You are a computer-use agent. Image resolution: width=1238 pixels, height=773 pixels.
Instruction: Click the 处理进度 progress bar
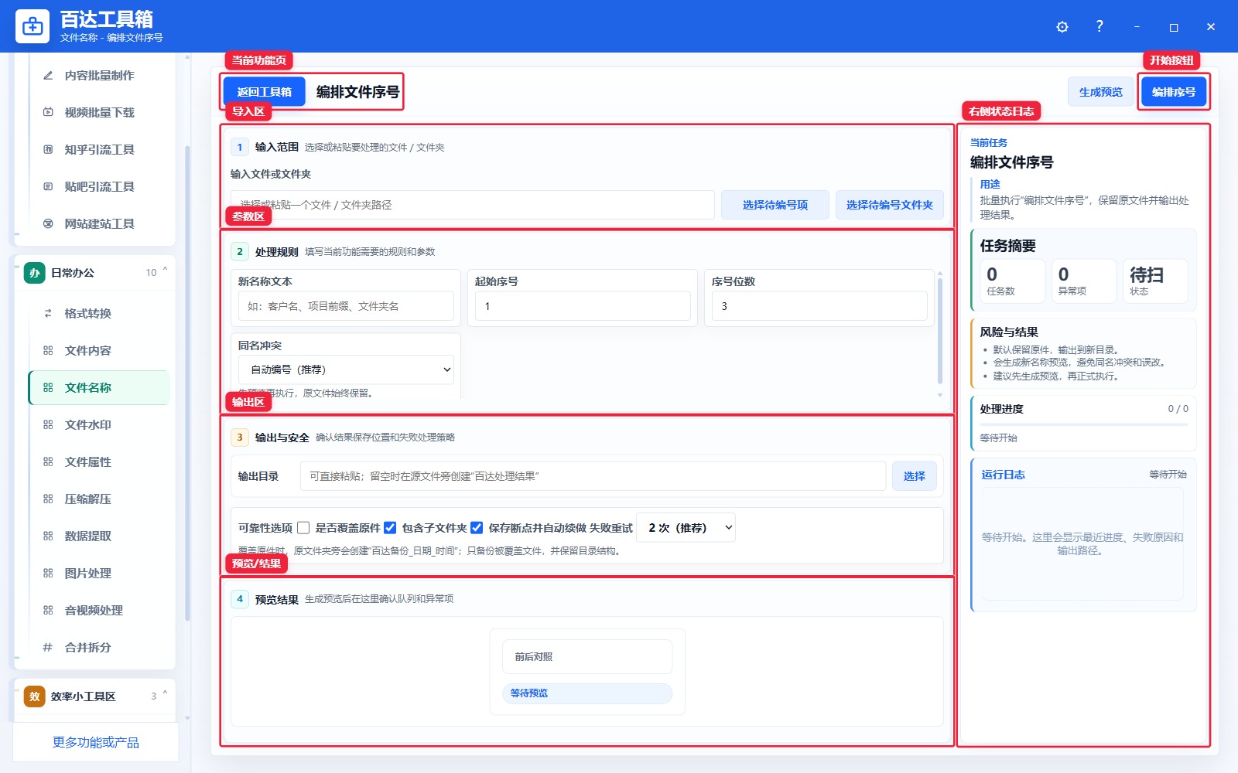pos(1084,424)
